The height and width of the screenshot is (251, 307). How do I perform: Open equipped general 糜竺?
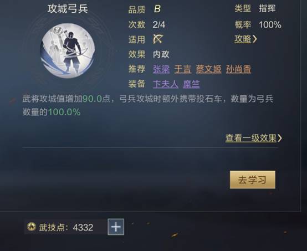pos(191,84)
